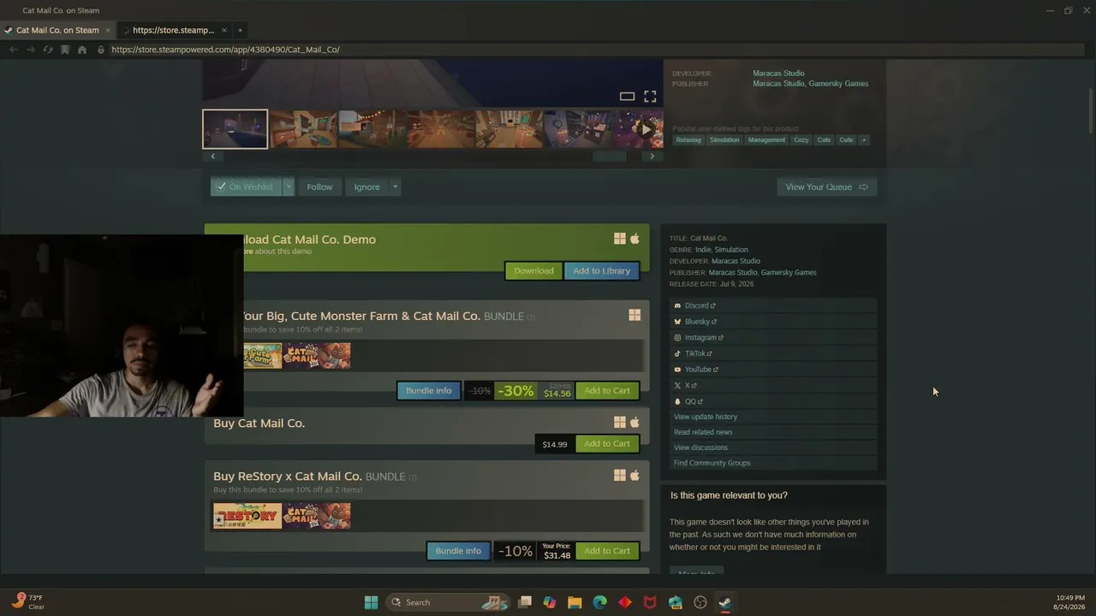1096x616 pixels.
Task: Select the Cute tag
Action: 846,140
